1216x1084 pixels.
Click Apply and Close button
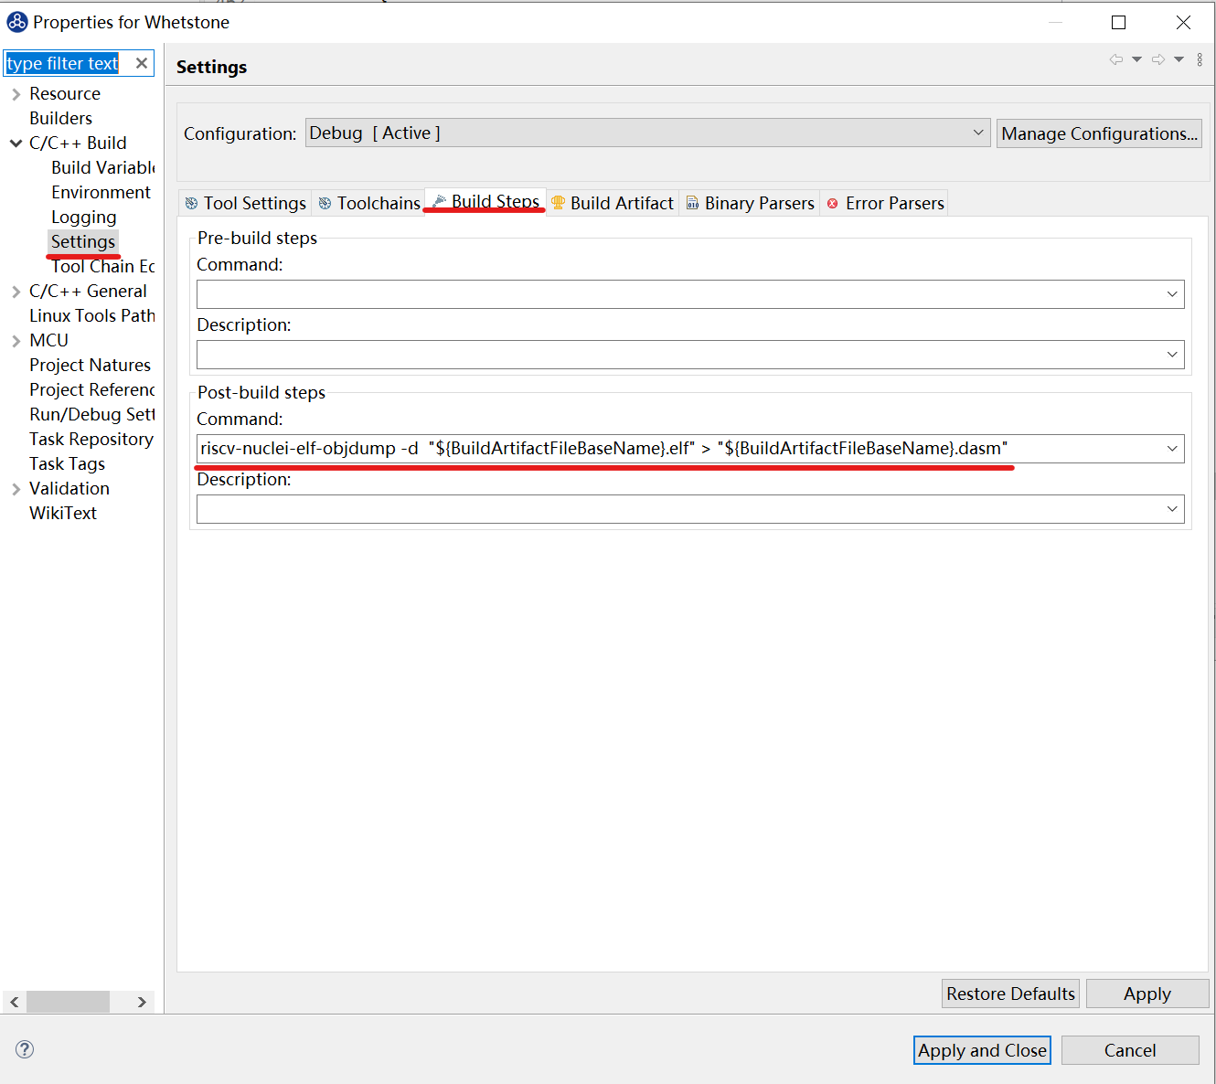982,1050
